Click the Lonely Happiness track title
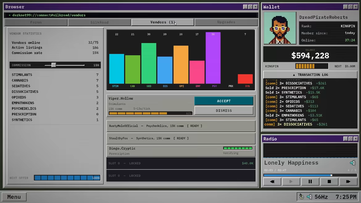Screen dimensions: 361x203 [291, 163]
